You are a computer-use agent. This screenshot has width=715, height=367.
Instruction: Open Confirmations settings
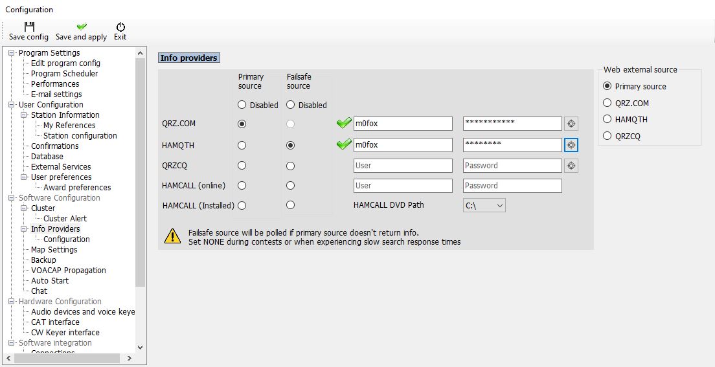point(54,146)
